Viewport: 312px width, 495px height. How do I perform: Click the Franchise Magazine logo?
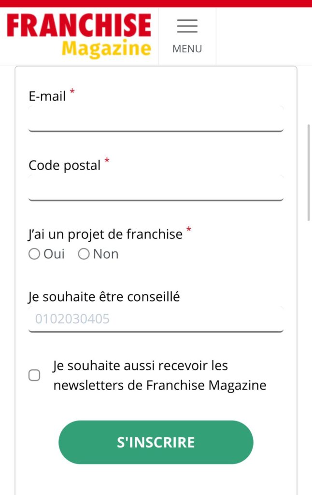point(79,36)
